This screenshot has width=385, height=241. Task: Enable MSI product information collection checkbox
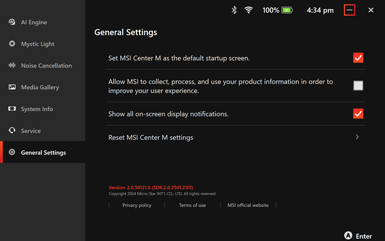pyautogui.click(x=358, y=86)
